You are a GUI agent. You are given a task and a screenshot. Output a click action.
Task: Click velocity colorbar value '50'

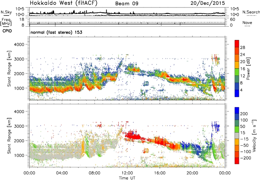pos(242,126)
